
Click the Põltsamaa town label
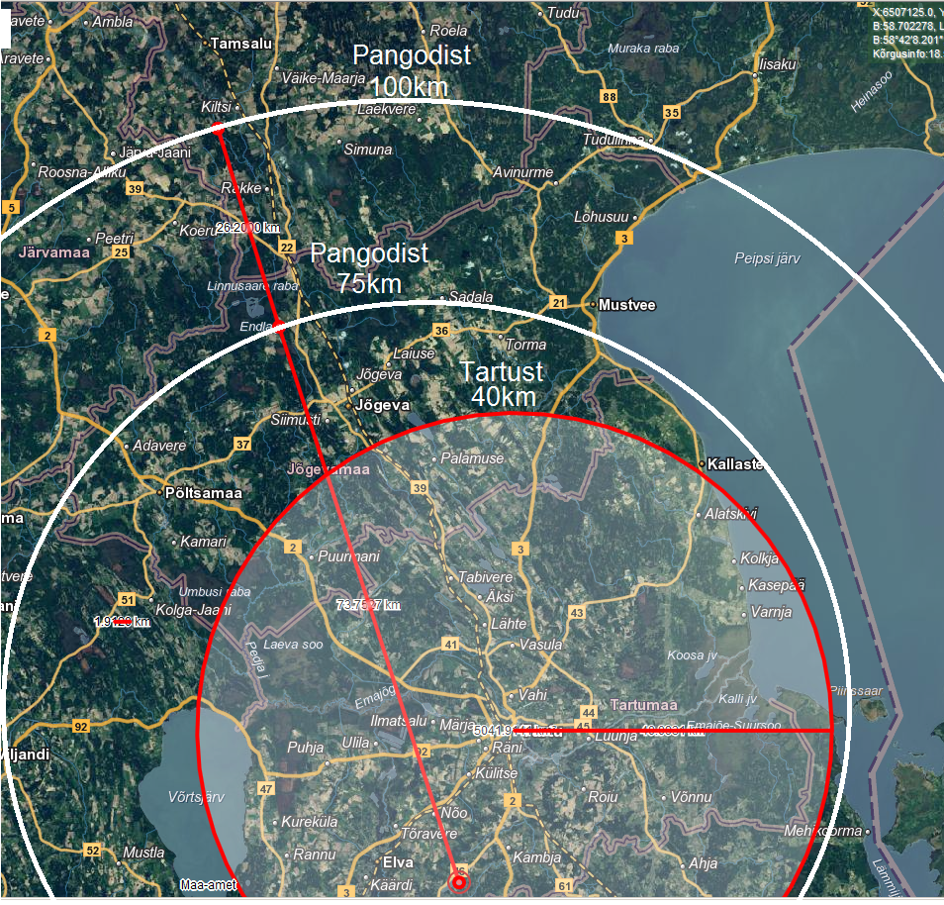(x=203, y=492)
